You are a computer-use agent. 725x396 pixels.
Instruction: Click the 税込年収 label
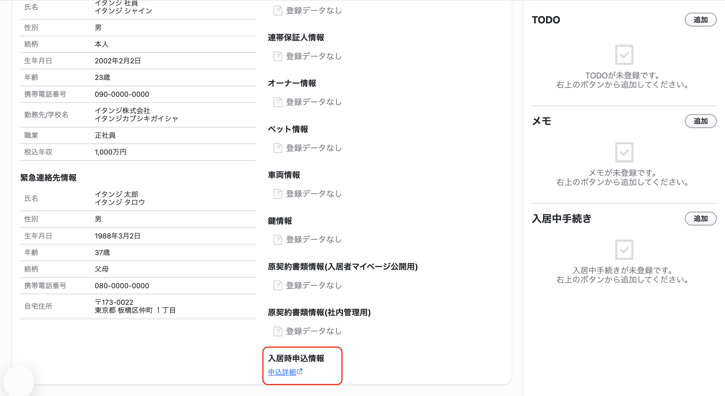point(38,152)
